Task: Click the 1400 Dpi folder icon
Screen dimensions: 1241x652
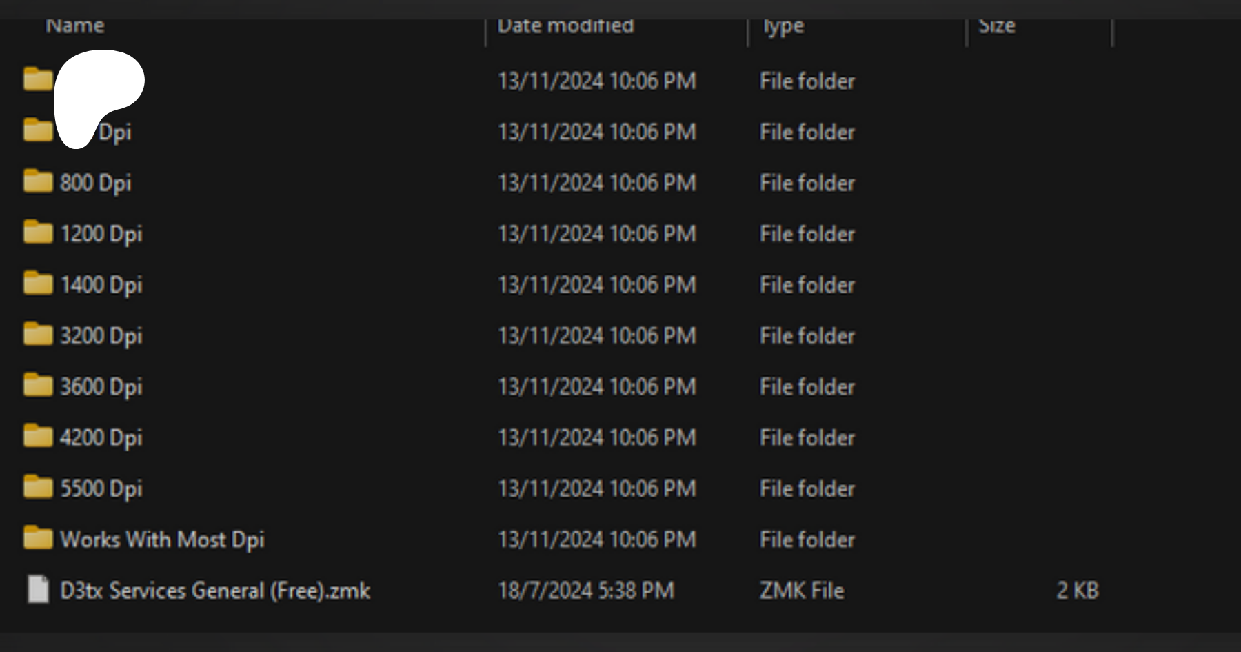Action: [x=38, y=284]
